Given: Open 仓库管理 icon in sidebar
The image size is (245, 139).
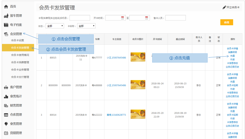Looking at the screenshot, I should pyautogui.click(x=6, y=115).
